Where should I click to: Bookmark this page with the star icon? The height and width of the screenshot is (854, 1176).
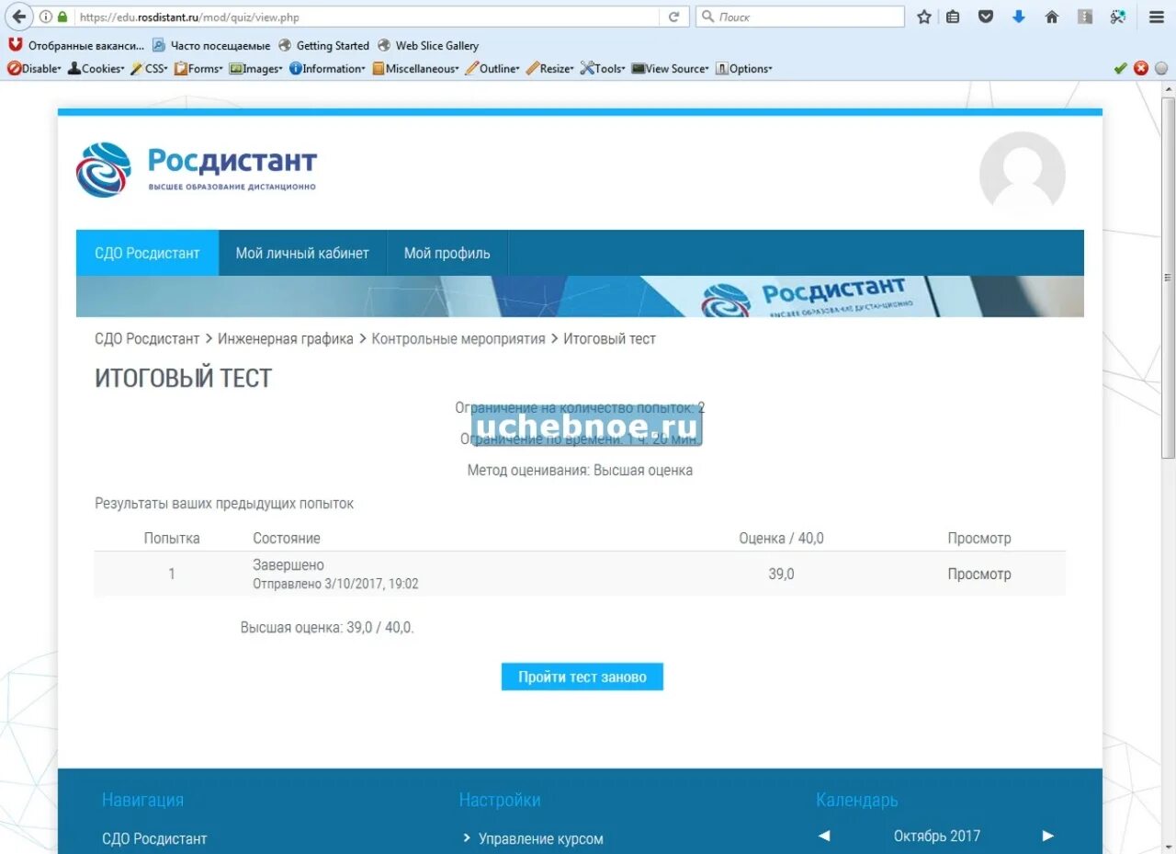point(924,17)
